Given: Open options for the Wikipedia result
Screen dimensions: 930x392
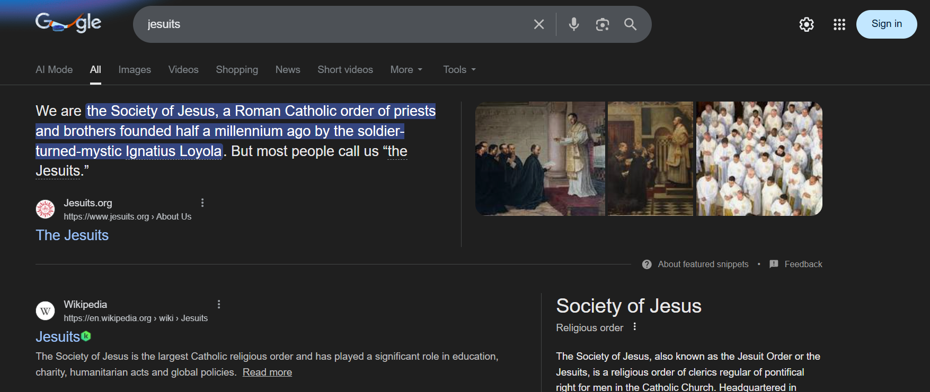Looking at the screenshot, I should (x=219, y=304).
